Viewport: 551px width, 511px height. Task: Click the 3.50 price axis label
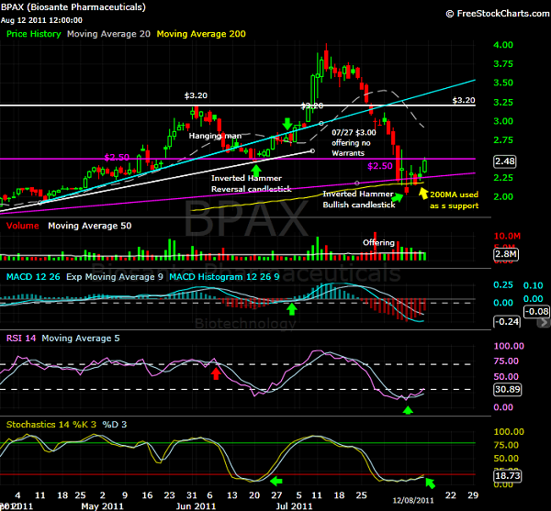(503, 83)
